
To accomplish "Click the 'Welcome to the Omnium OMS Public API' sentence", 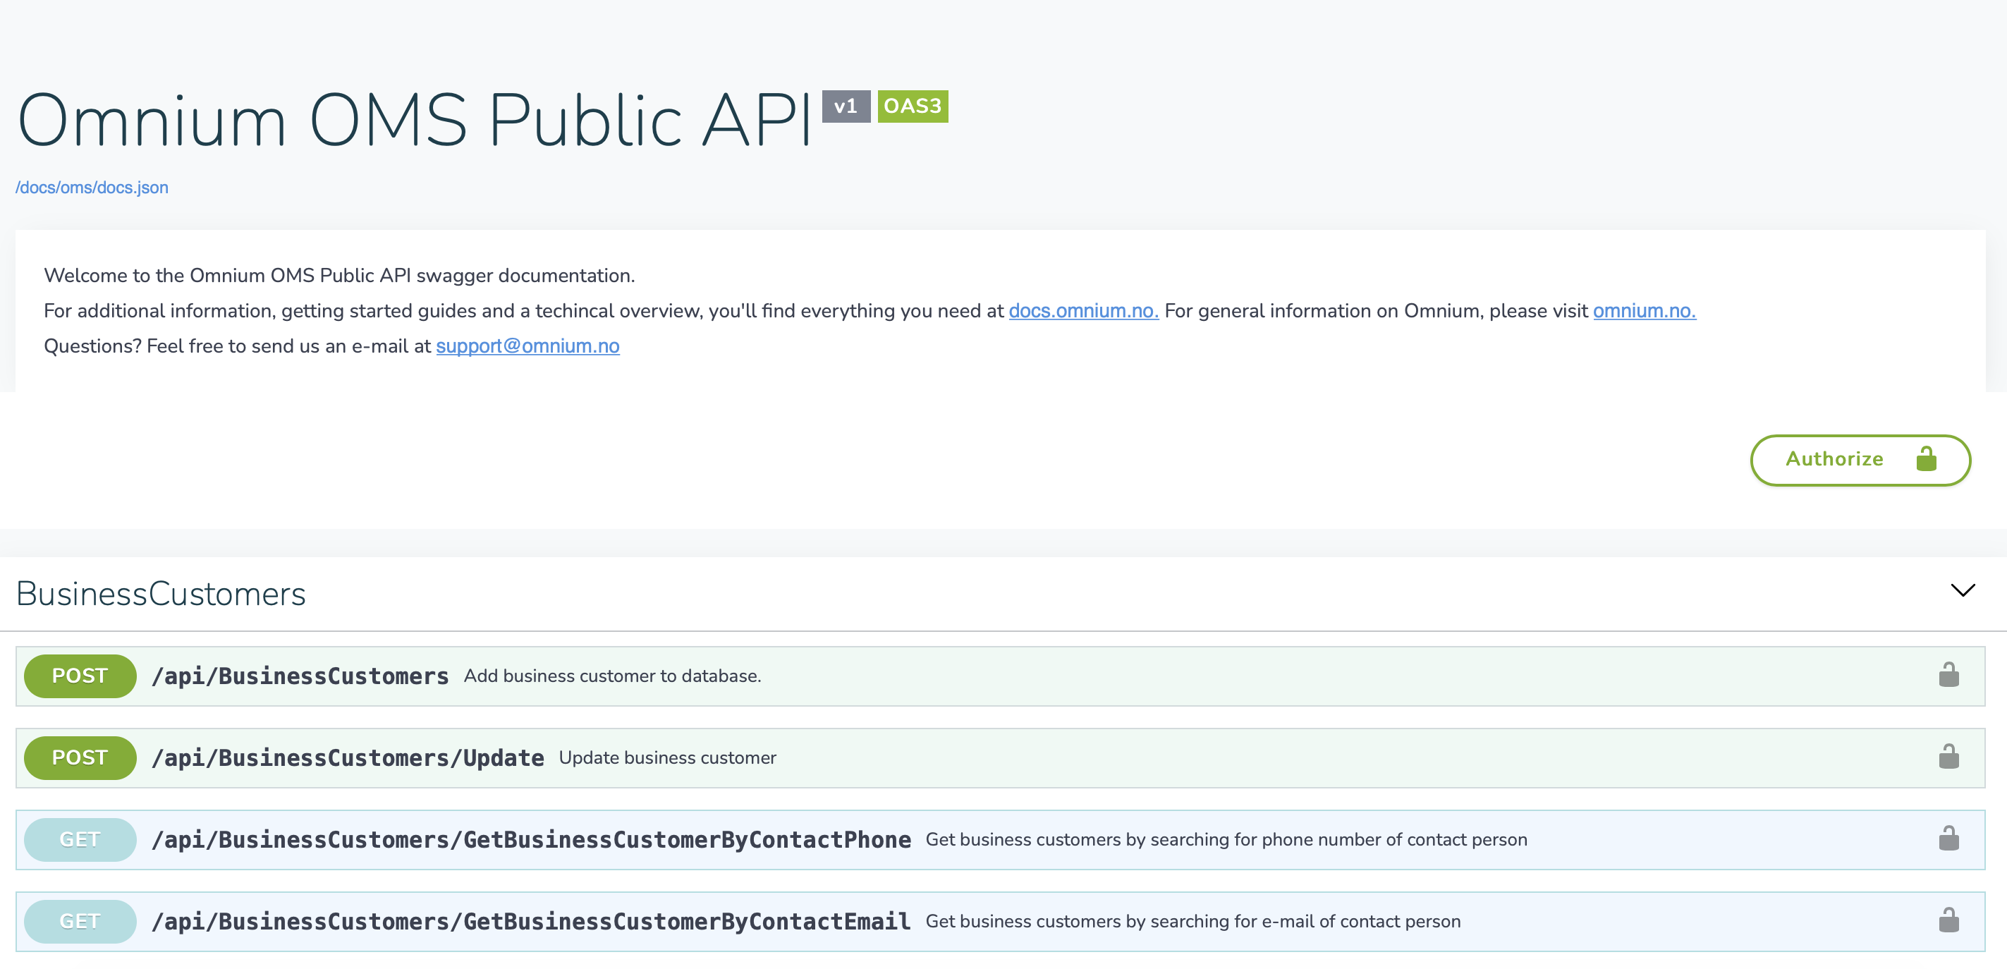I will click(339, 276).
